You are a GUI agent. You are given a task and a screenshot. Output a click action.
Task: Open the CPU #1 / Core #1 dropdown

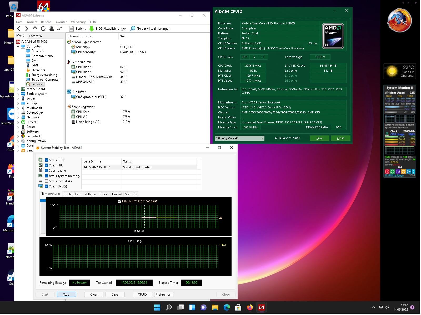pyautogui.click(x=240, y=138)
